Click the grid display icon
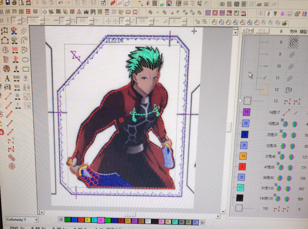 [155, 3]
